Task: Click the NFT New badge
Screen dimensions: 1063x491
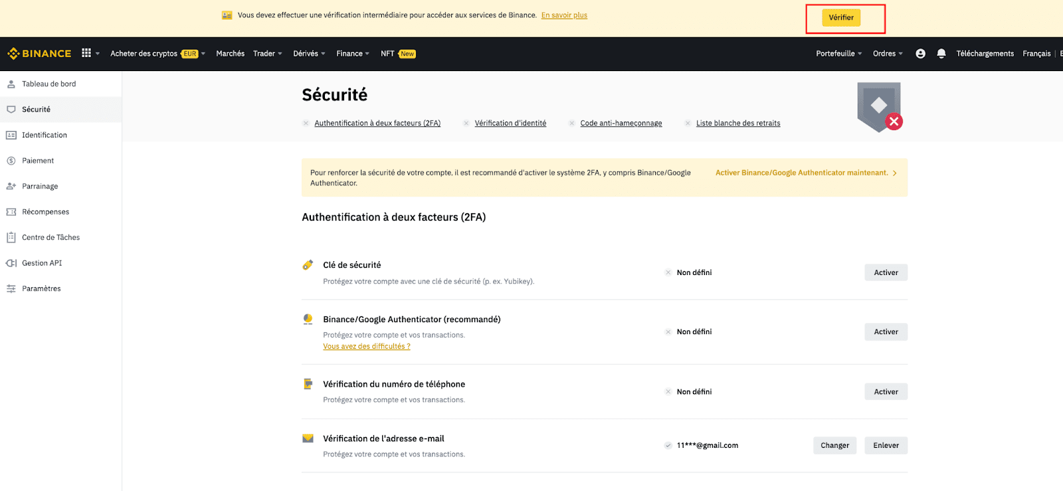Action: point(407,54)
